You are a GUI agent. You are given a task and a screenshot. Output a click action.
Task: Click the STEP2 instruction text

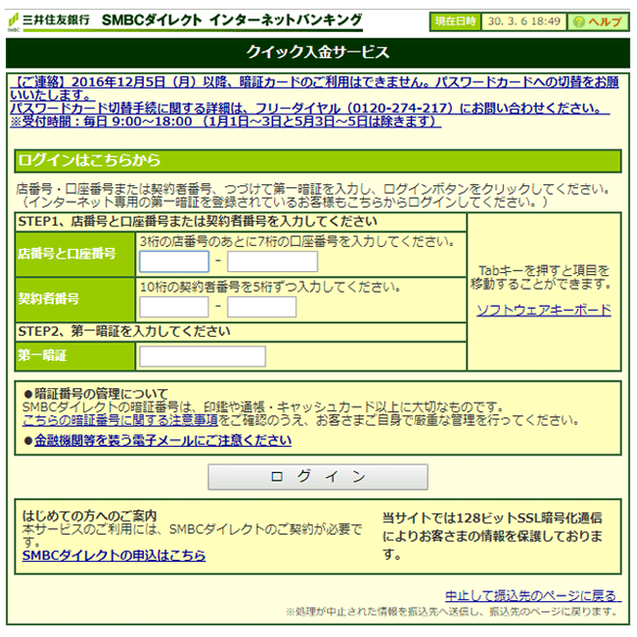(125, 331)
